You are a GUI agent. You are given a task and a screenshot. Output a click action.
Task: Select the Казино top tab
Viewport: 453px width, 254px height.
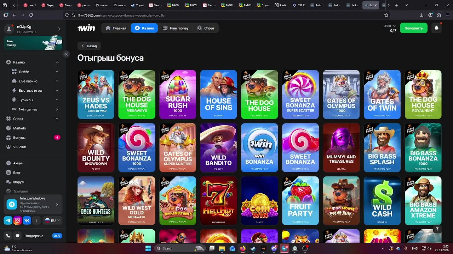(144, 28)
